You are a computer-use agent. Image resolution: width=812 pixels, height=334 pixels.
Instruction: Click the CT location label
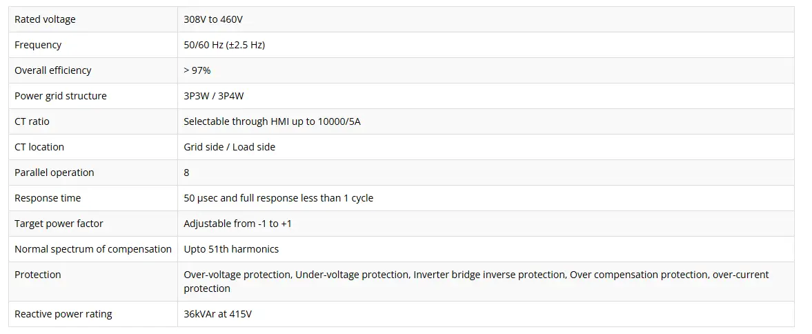[39, 147]
